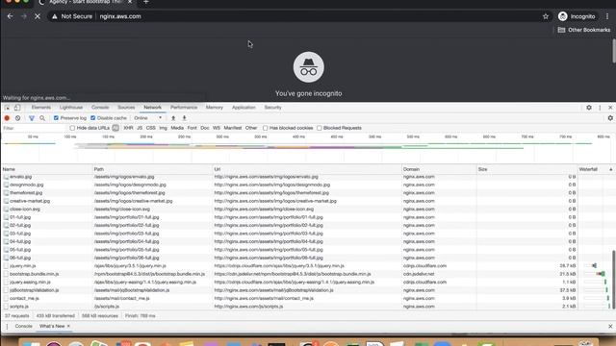The width and height of the screenshot is (616, 346).
Task: Open network search with magnifier
Action: coord(42,118)
